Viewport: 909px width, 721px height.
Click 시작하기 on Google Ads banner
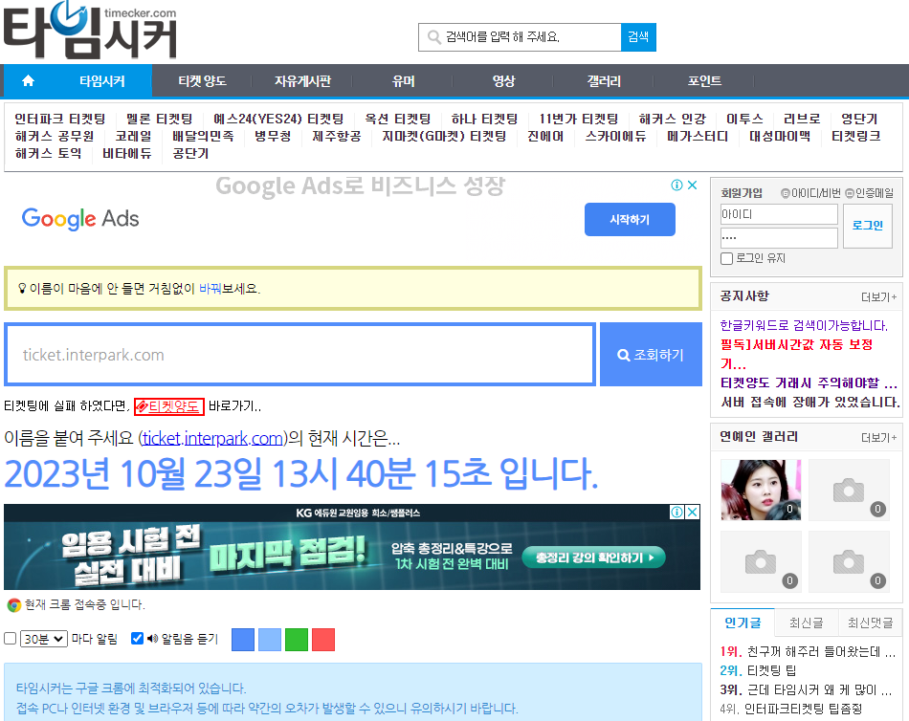[x=630, y=220]
